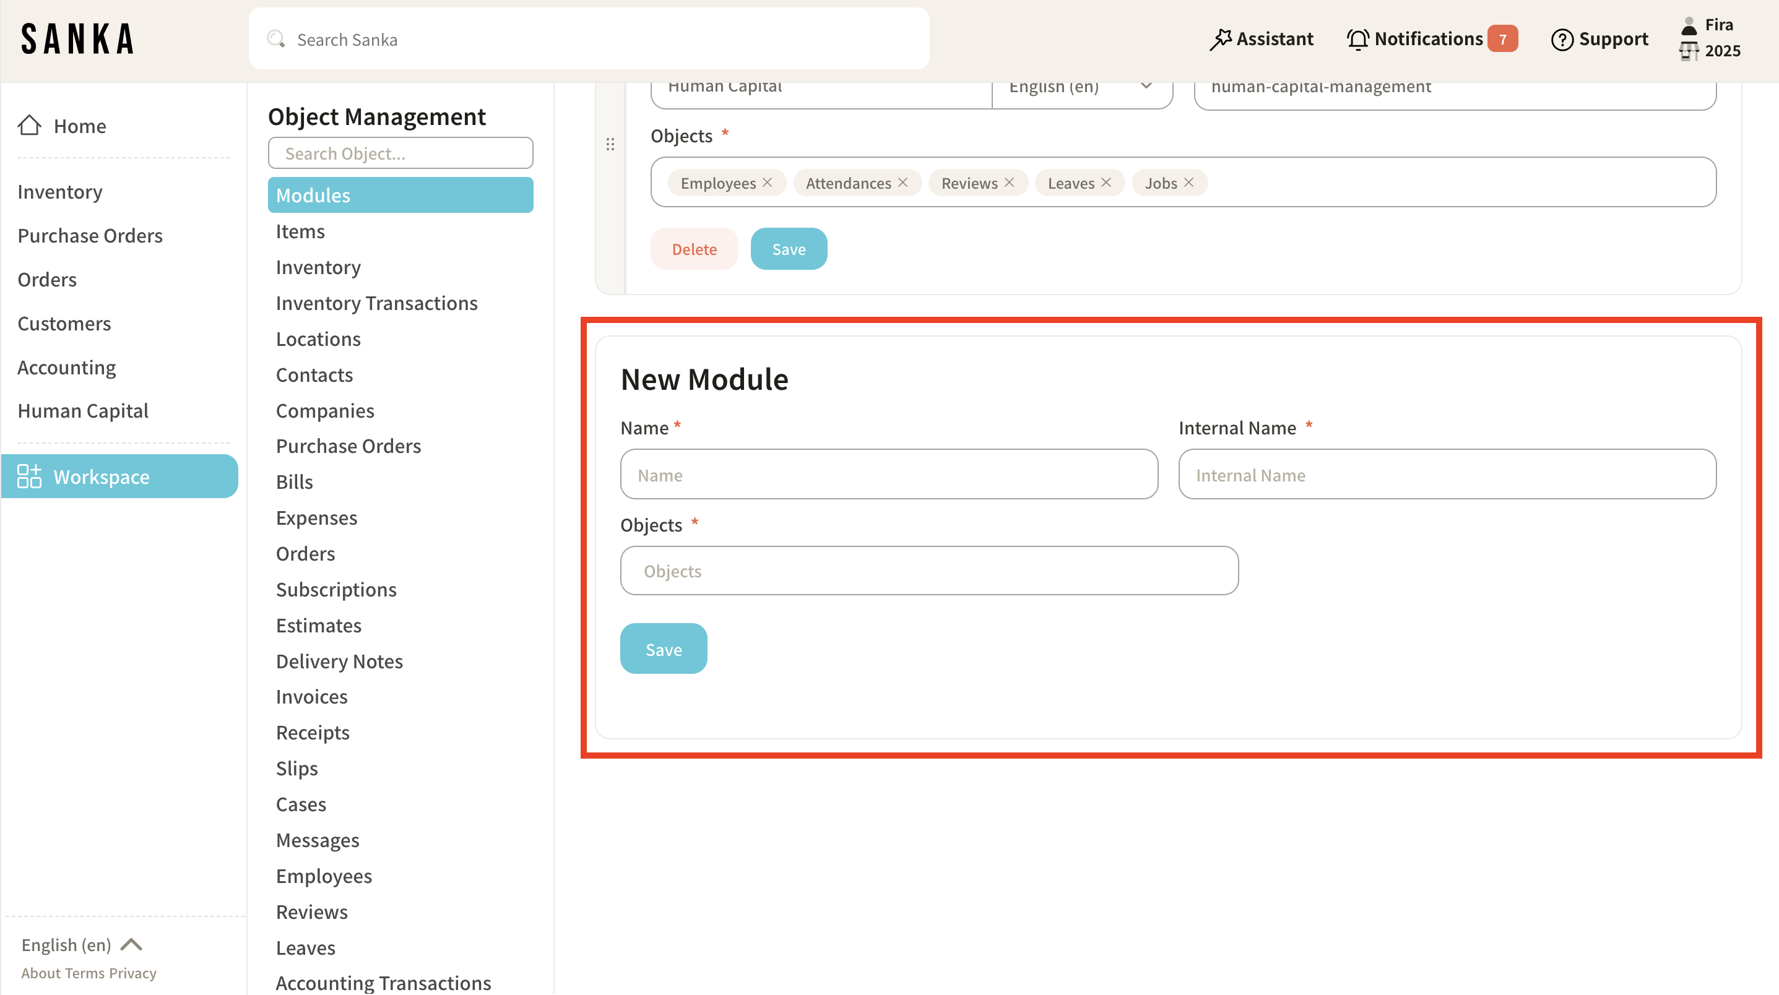Click the New Module Name input field
1779x995 pixels.
889,475
